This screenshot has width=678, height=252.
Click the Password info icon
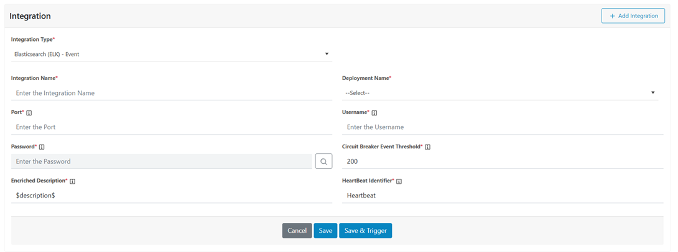pyautogui.click(x=42, y=147)
